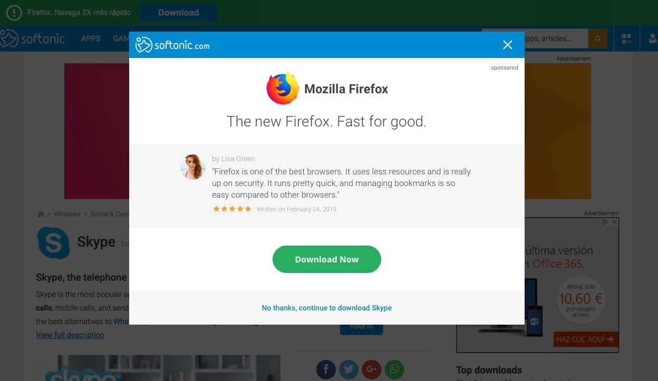
Task: Share Skype on Facebook
Action: pyautogui.click(x=326, y=369)
